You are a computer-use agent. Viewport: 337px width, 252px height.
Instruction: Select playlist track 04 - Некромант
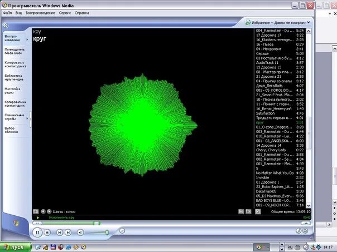[280, 49]
